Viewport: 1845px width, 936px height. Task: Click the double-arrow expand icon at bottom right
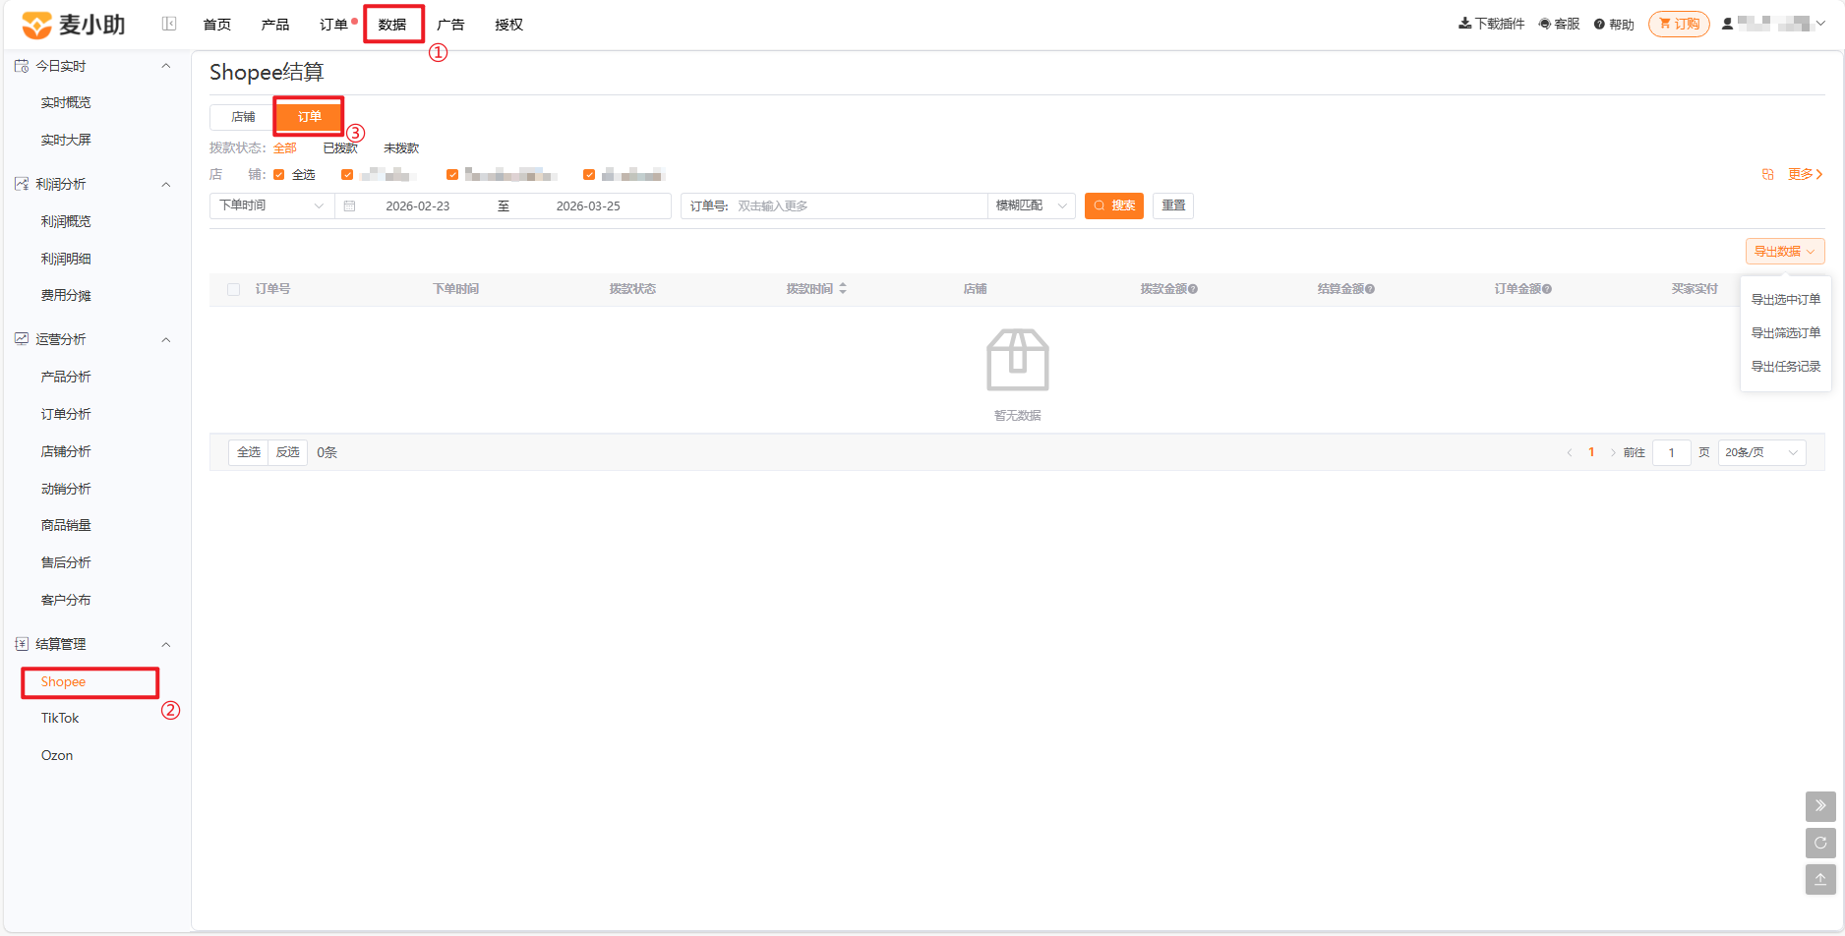click(x=1820, y=806)
